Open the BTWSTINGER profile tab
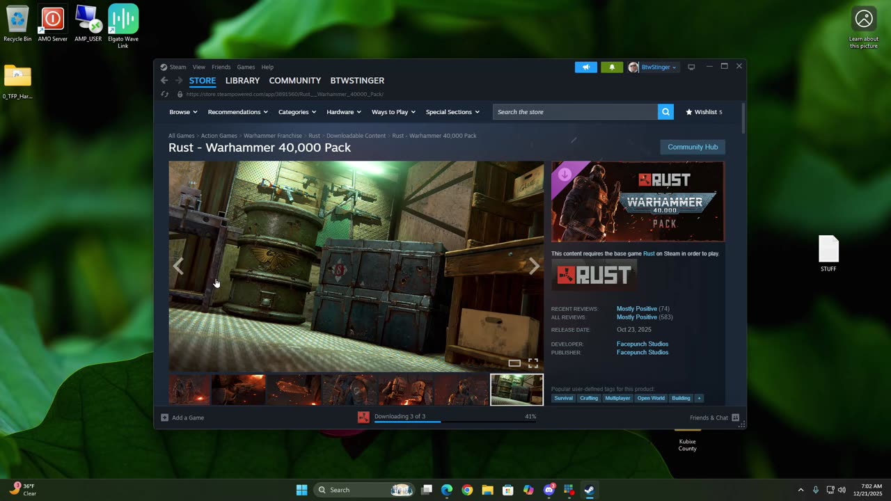 tap(357, 81)
